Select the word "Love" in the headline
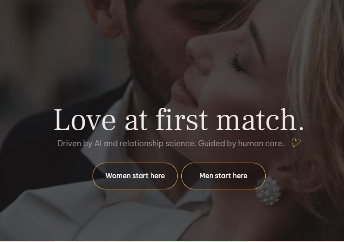This screenshot has height=242, width=344. pos(85,120)
